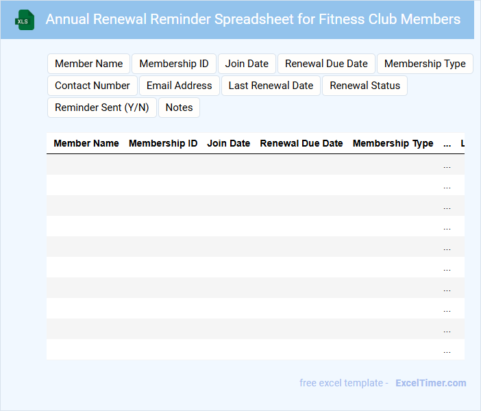Select the Membership ID tag

[174, 64]
